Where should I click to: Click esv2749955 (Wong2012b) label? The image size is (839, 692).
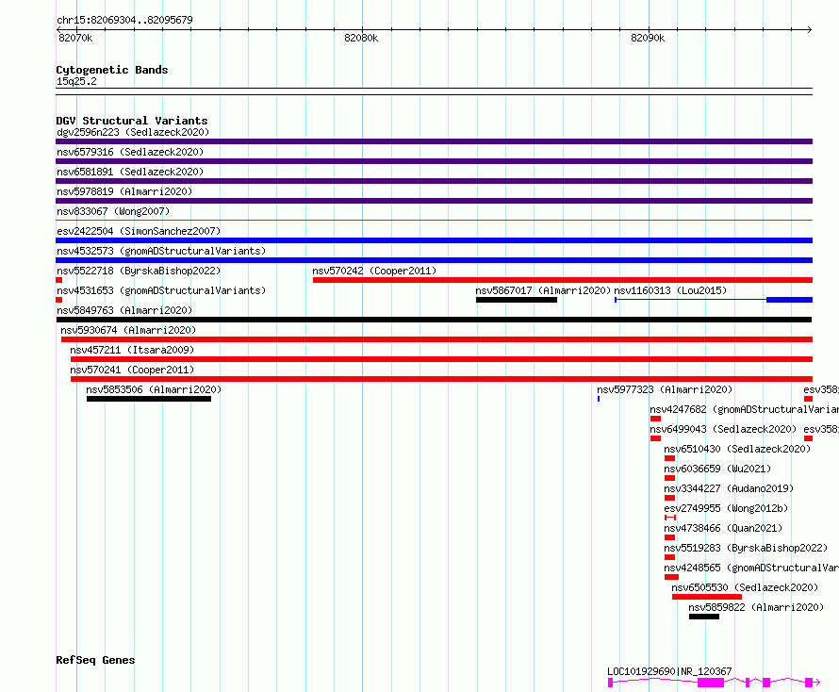coord(726,508)
